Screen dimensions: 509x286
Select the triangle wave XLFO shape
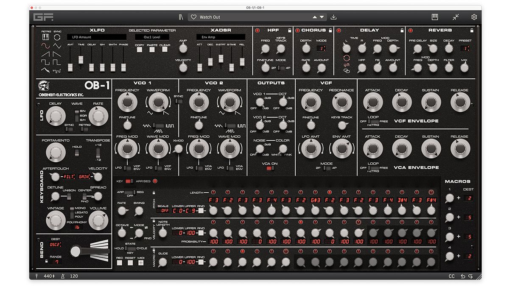tap(57, 45)
